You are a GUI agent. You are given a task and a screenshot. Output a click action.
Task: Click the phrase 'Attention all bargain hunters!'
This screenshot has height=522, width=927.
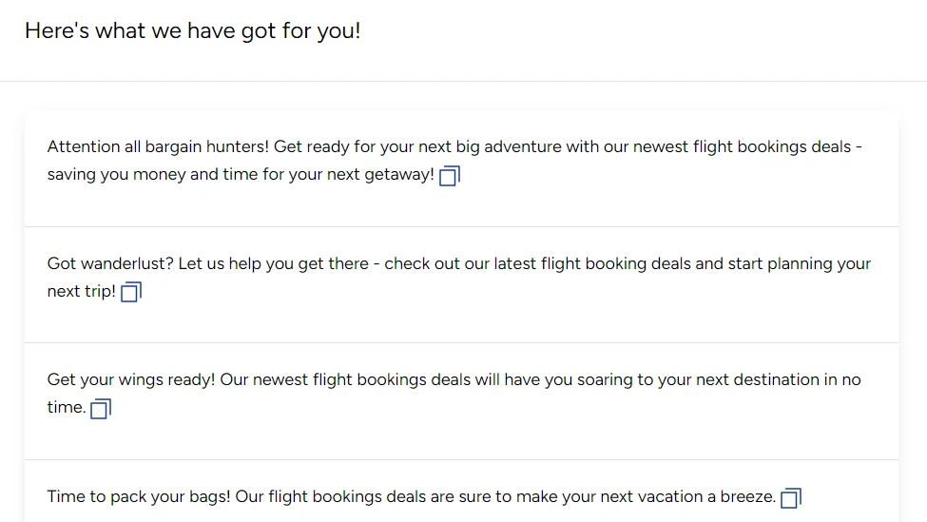point(158,146)
